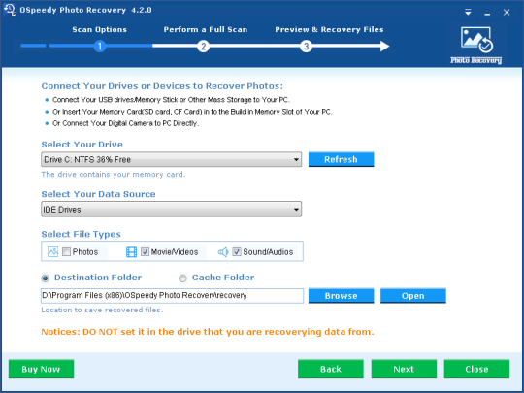Image resolution: width=524 pixels, height=393 pixels.
Task: Click 'The drive contains your memory card.' text
Action: pyautogui.click(x=114, y=175)
